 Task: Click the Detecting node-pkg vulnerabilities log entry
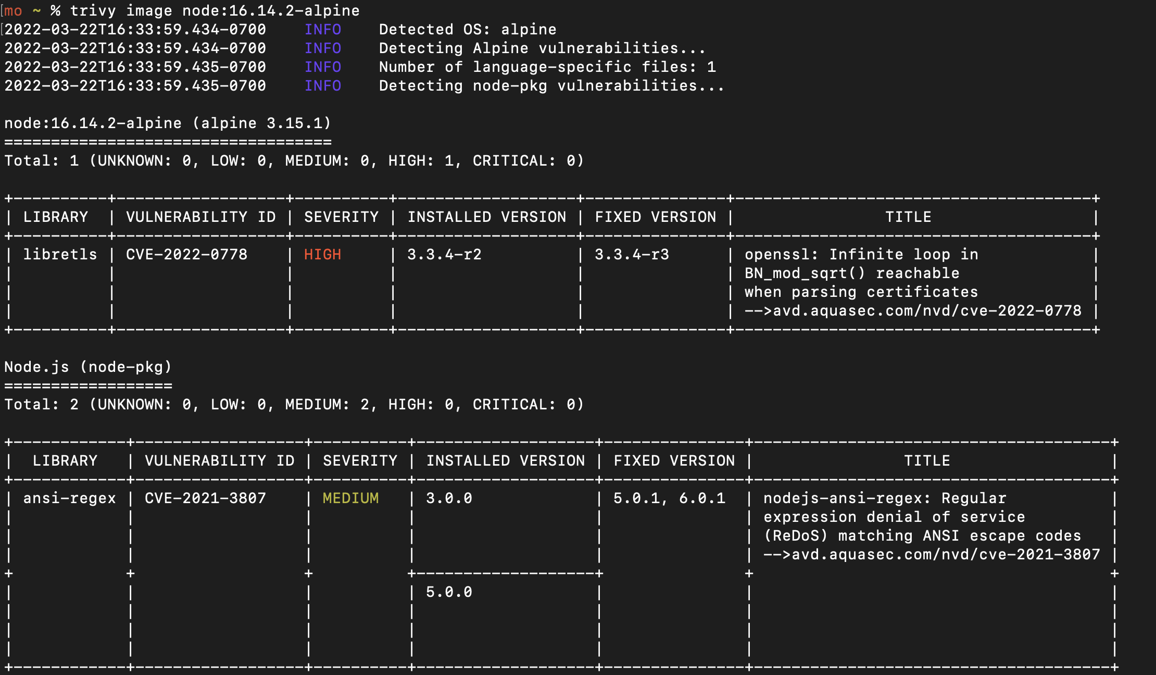[x=550, y=85]
